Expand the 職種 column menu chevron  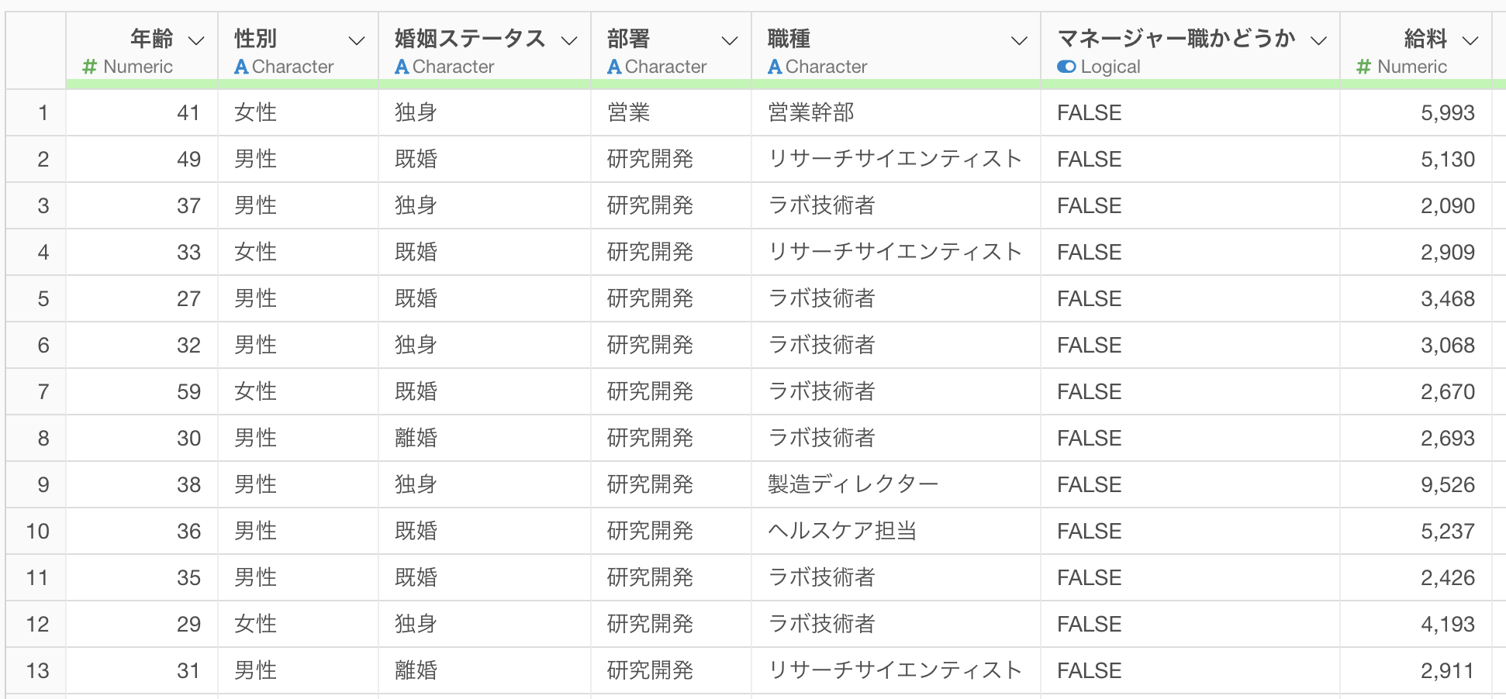pos(1020,40)
